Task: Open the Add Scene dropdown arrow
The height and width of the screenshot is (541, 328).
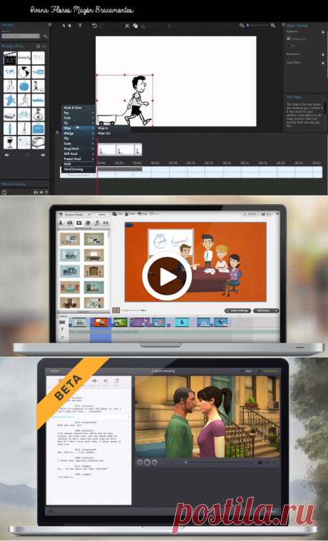Action: coord(277,310)
